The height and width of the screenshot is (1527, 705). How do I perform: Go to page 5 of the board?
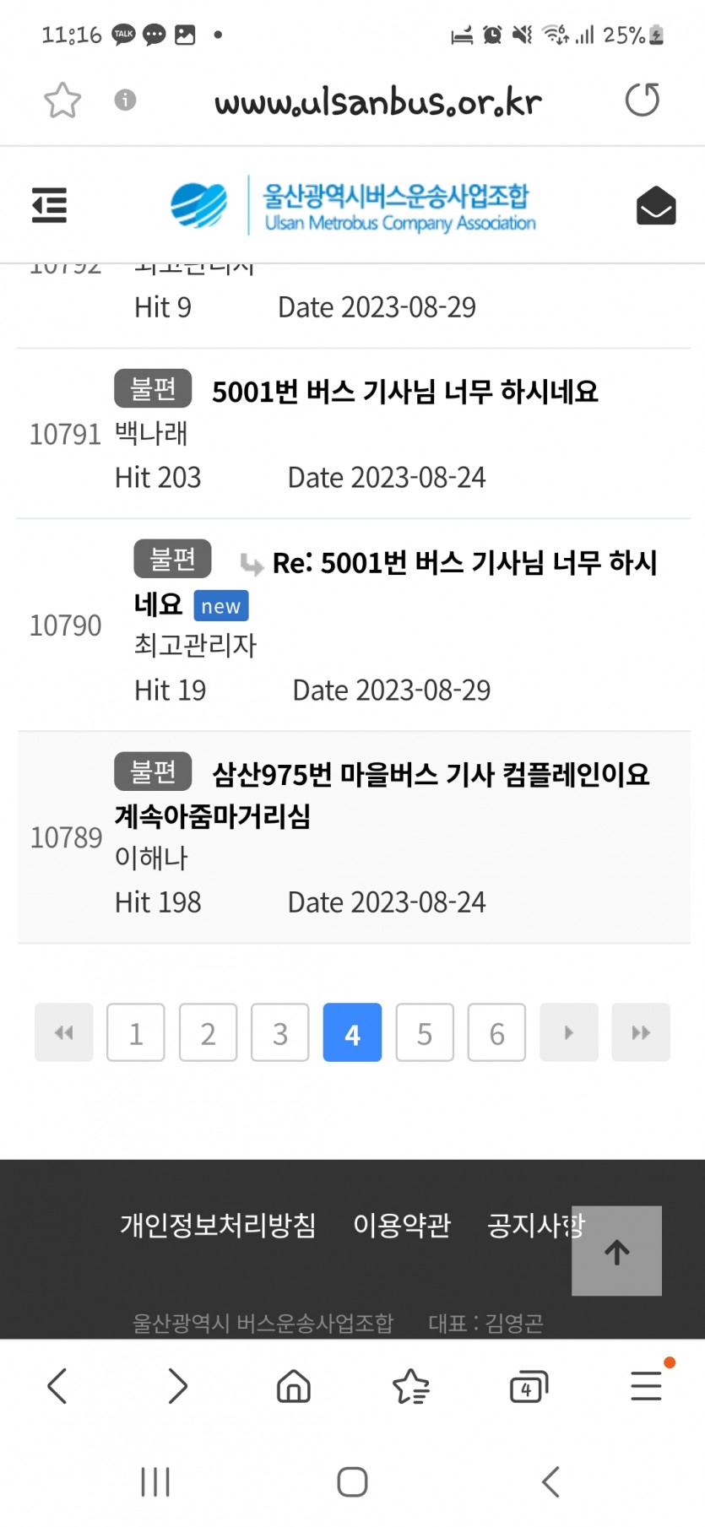pos(425,1032)
